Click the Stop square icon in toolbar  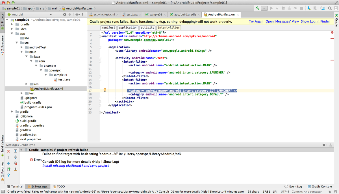302,8
